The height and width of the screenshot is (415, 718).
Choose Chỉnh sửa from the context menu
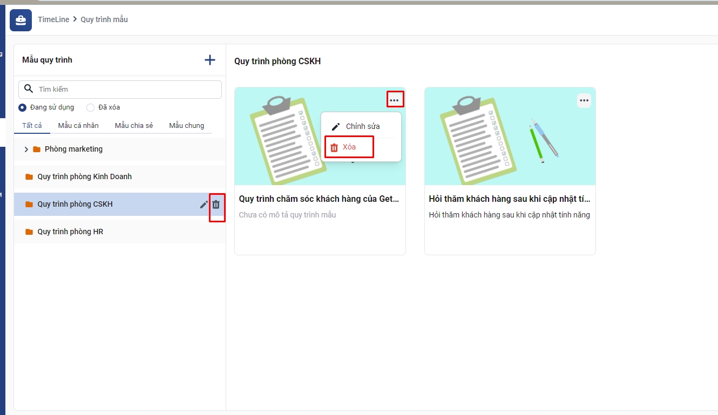click(x=362, y=126)
